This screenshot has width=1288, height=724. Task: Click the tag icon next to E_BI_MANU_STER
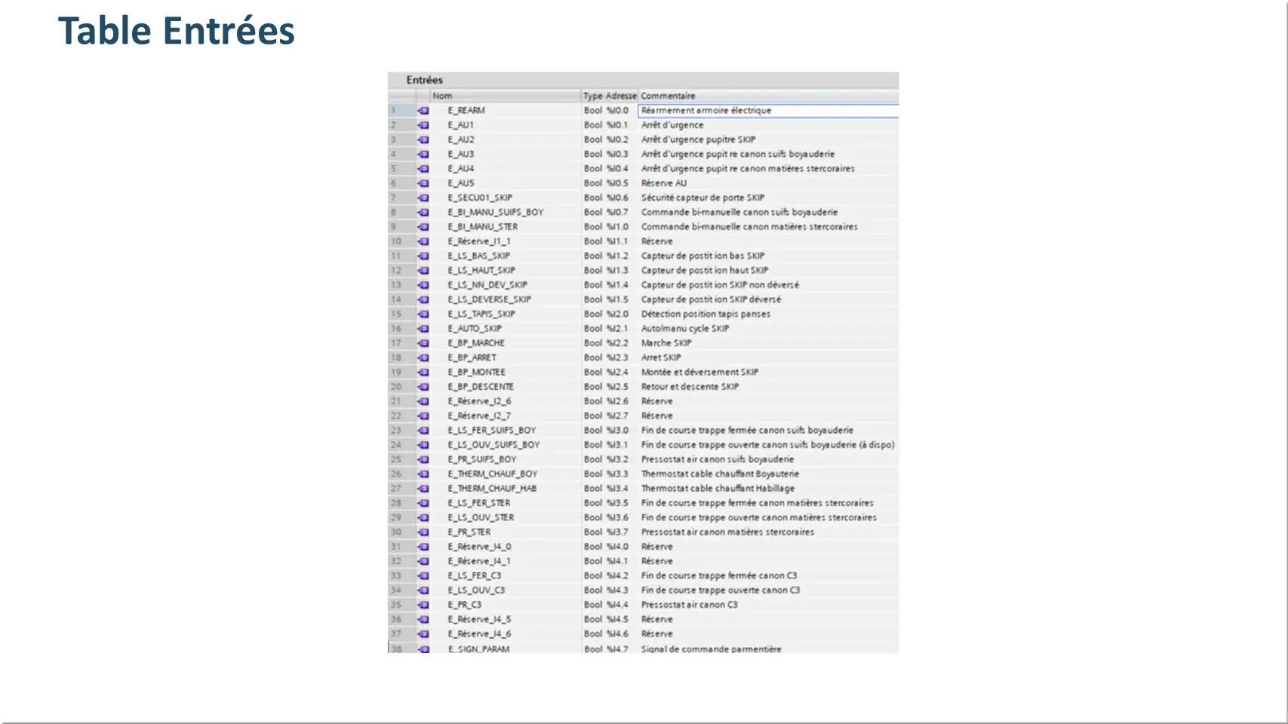tap(423, 226)
